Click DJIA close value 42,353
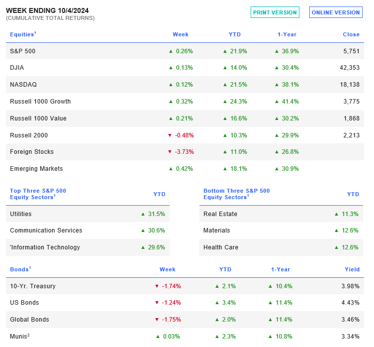 [350, 68]
